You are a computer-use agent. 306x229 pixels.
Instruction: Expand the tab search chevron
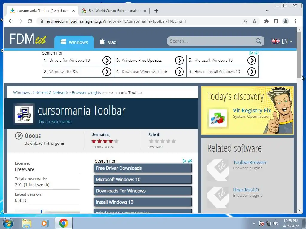[267, 11]
